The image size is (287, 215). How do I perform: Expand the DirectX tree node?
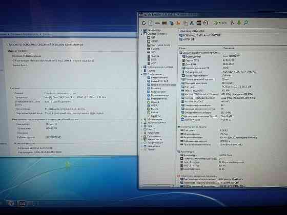pos(141,129)
